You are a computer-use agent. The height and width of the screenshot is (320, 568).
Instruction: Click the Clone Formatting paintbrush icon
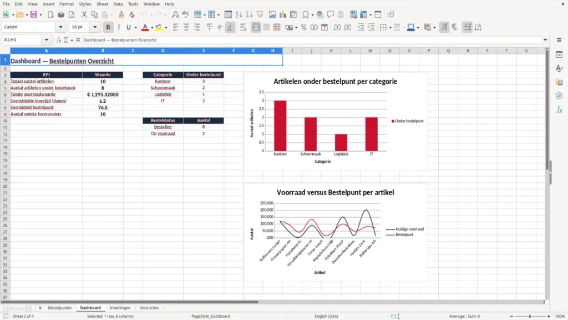click(x=121, y=14)
